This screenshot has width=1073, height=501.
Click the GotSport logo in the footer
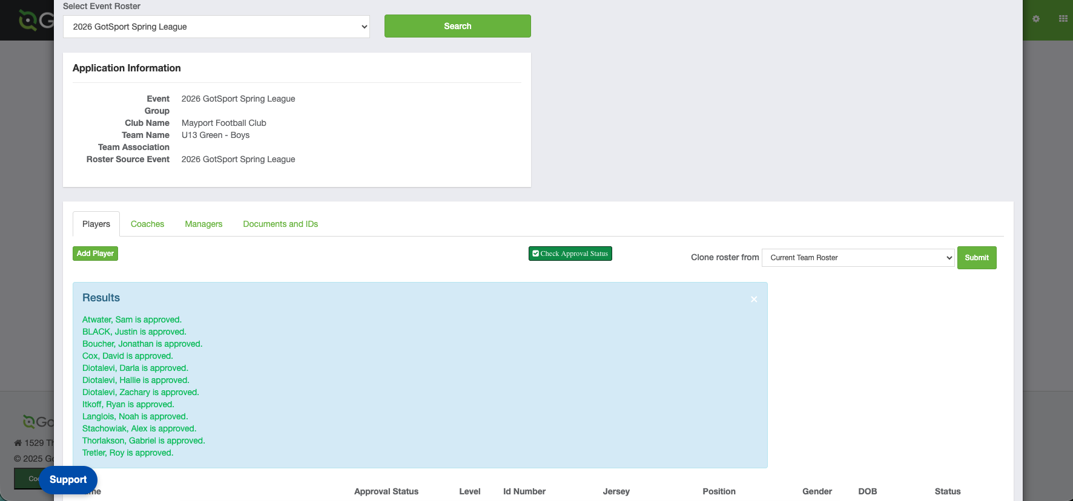coord(38,422)
